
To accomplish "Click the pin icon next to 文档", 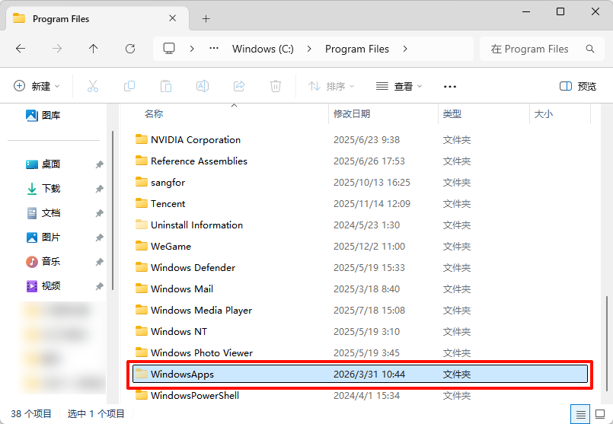I will click(x=99, y=213).
